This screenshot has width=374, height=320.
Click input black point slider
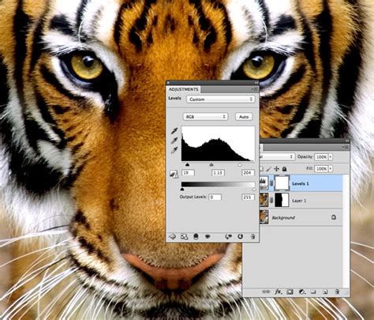[187, 164]
